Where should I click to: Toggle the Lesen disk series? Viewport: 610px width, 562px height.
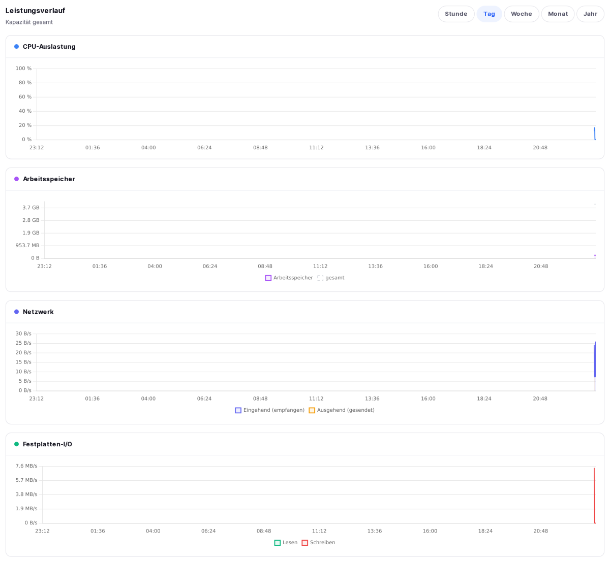pyautogui.click(x=286, y=543)
